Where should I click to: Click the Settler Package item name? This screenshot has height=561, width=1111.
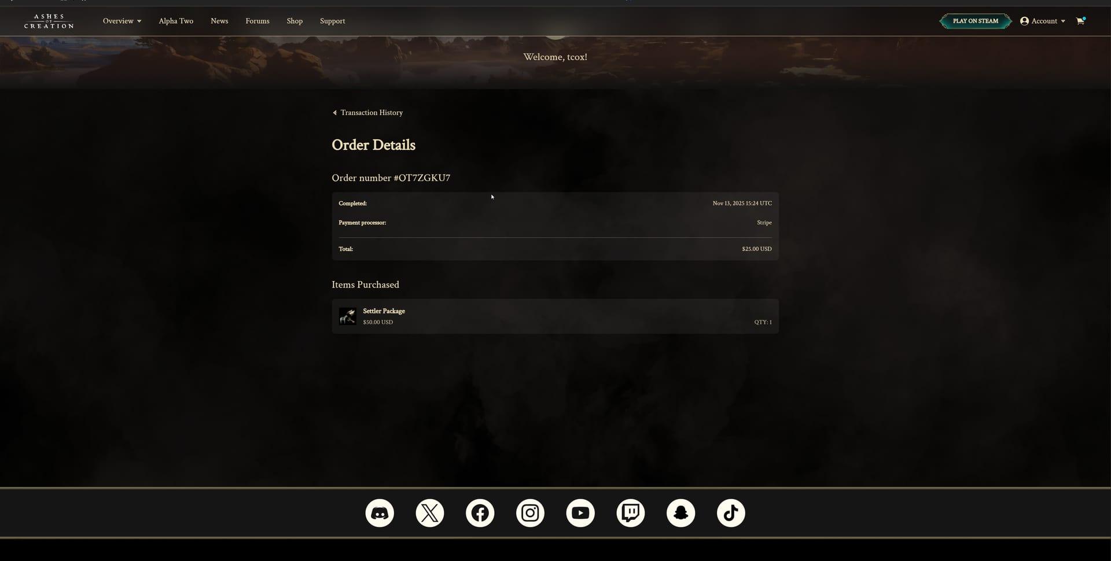(384, 311)
